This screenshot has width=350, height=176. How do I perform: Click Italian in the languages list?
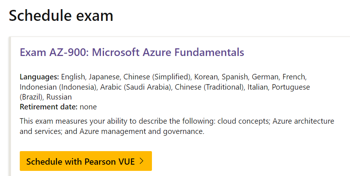click(257, 87)
